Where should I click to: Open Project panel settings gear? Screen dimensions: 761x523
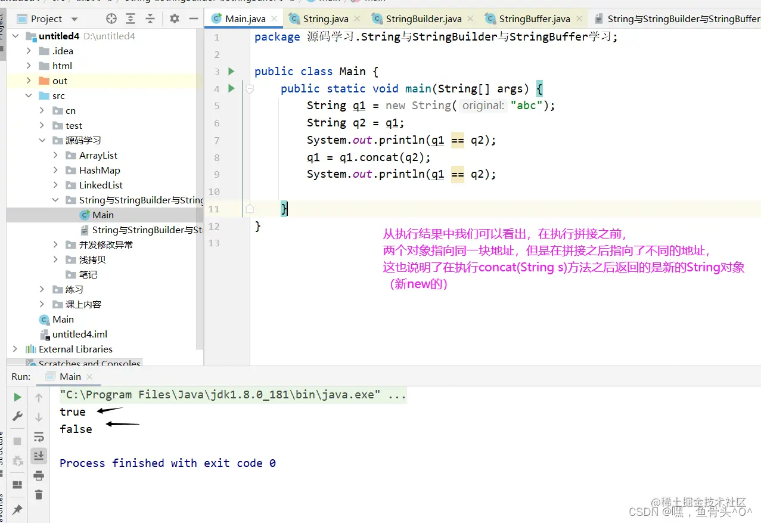point(174,18)
